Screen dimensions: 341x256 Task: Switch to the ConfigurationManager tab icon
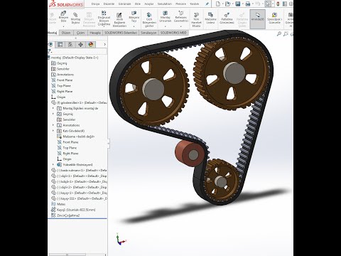pos(70,44)
